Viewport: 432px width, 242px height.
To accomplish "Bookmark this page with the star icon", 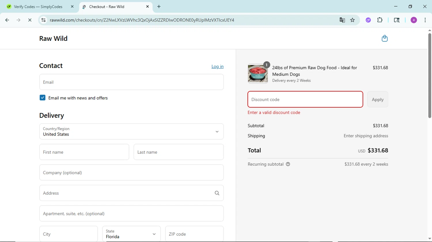I will pyautogui.click(x=353, y=20).
